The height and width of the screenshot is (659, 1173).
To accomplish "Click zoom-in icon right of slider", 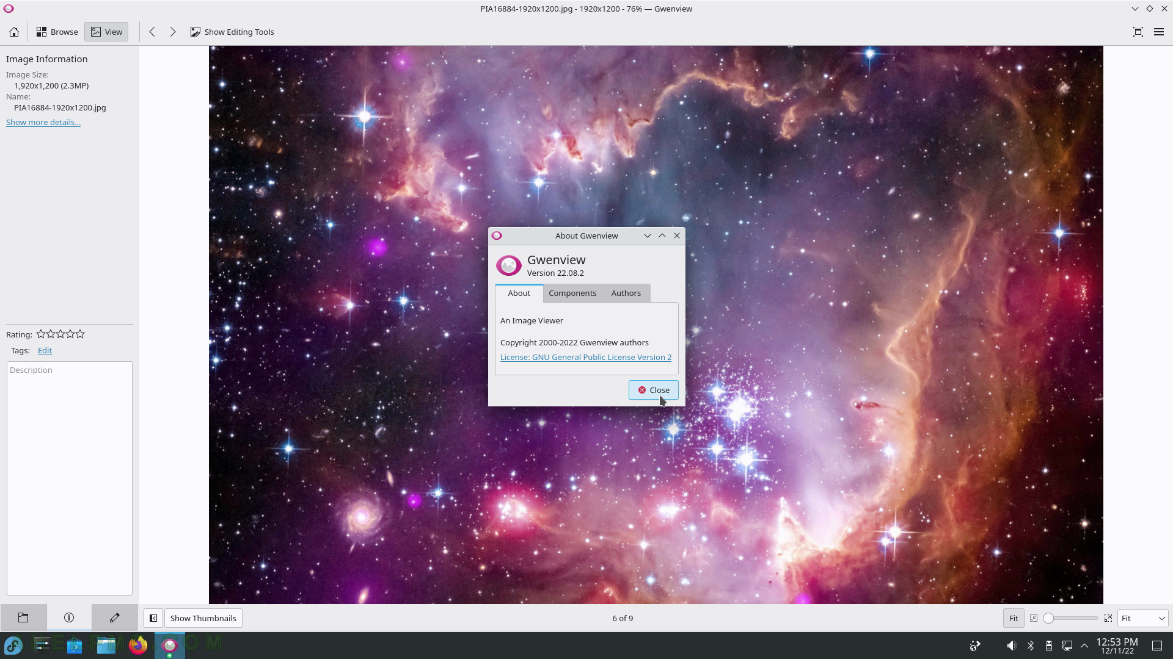I will tap(1108, 618).
